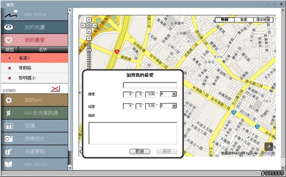The image size is (286, 177).
Task: Open latitude N/S direction dropdown
Action: [168, 94]
